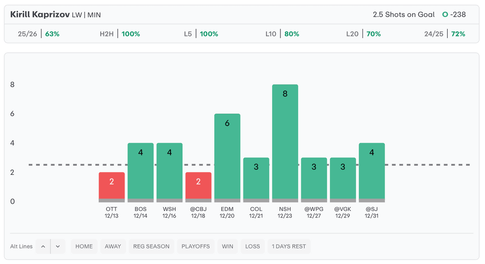Click the NSH 12/23 bar showing 8
The height and width of the screenshot is (264, 485).
285,142
